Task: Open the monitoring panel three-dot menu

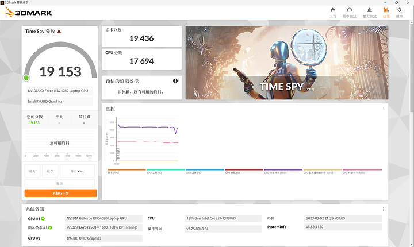Action: coord(384,109)
